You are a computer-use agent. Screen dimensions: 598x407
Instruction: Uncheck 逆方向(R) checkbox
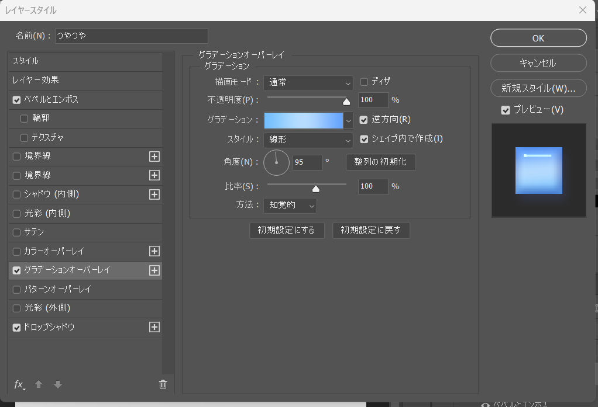tap(363, 120)
